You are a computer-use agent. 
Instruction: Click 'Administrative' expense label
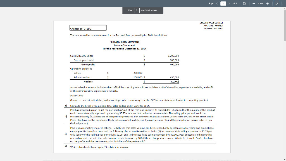pos(82,77)
